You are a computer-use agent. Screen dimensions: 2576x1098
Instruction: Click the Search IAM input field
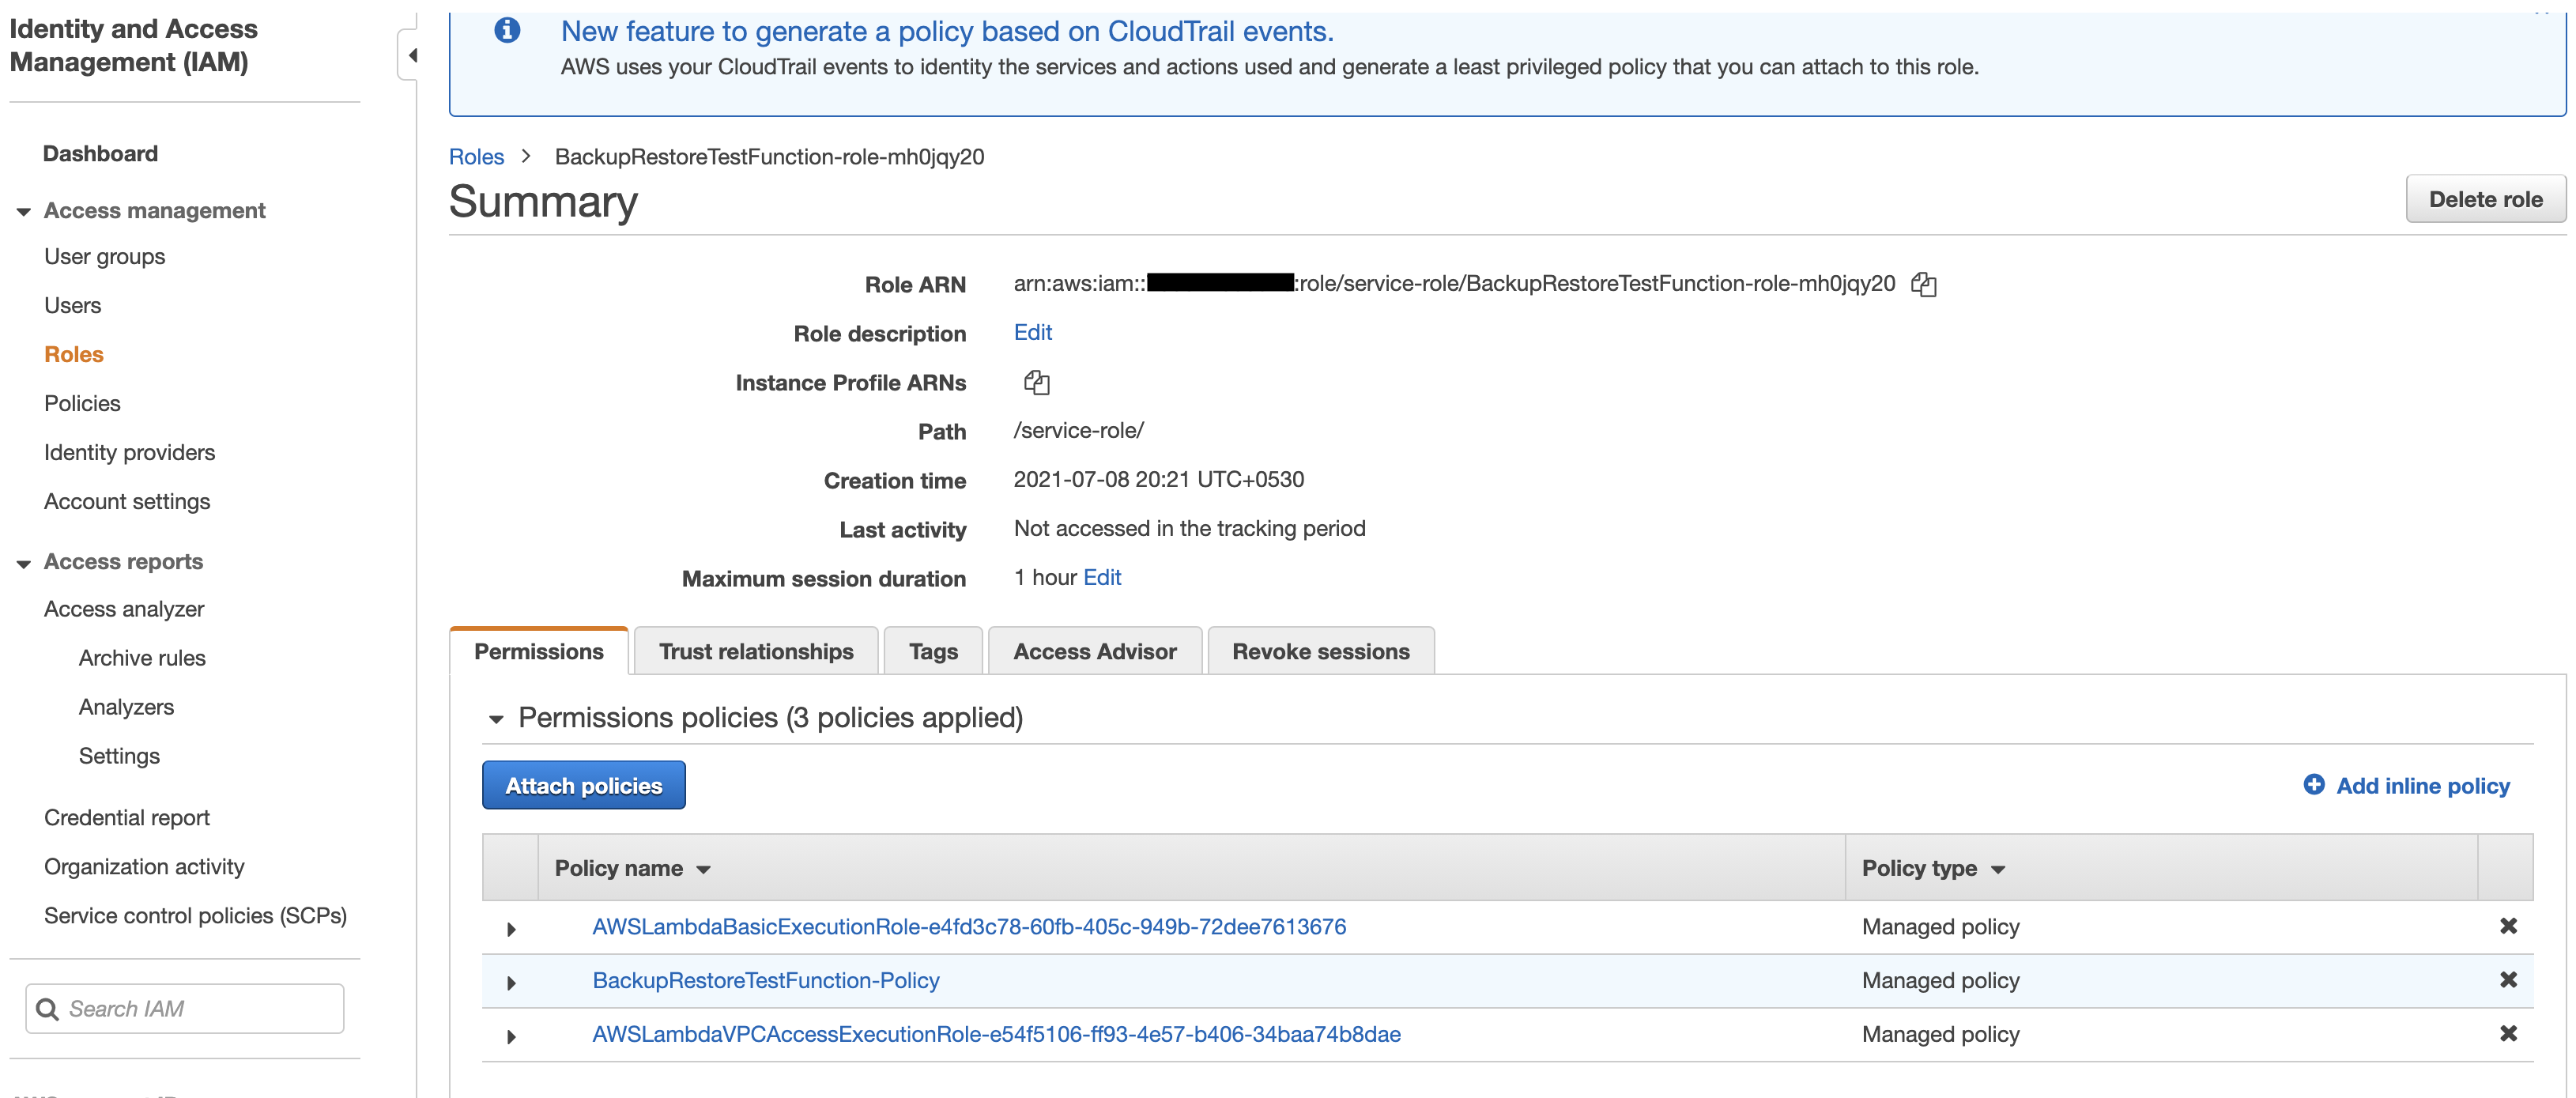click(x=185, y=1009)
